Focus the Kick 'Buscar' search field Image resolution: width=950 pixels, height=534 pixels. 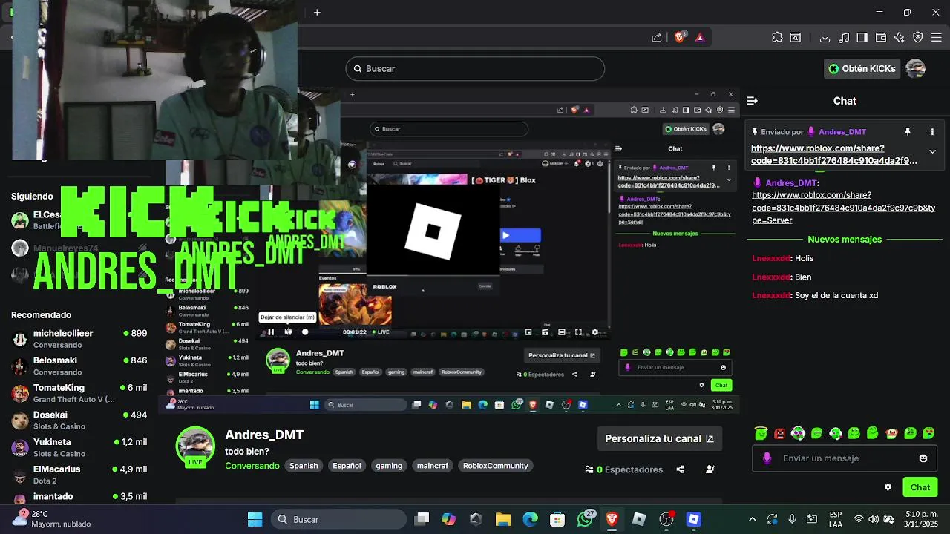point(475,69)
